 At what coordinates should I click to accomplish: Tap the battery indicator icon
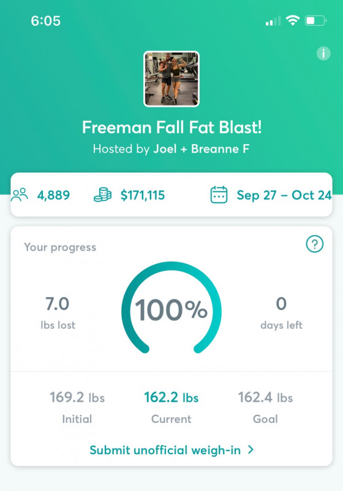[x=315, y=21]
